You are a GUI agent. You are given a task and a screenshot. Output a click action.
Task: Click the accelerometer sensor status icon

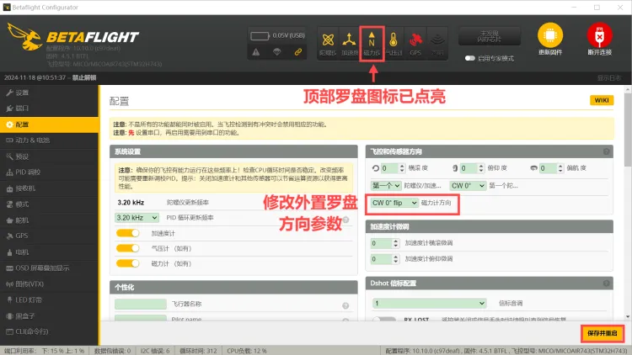[349, 44]
